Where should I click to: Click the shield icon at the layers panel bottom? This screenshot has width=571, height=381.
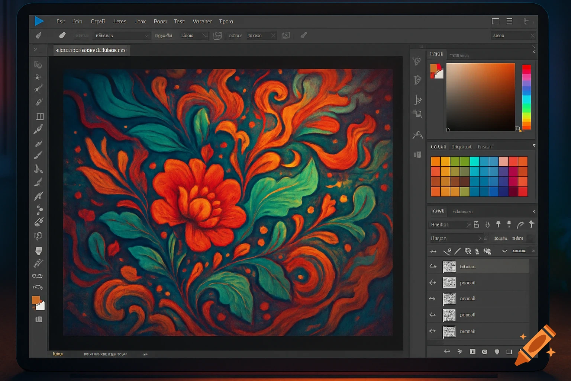tap(497, 351)
